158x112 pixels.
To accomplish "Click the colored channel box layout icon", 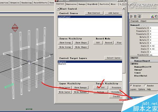I will tap(135, 16).
